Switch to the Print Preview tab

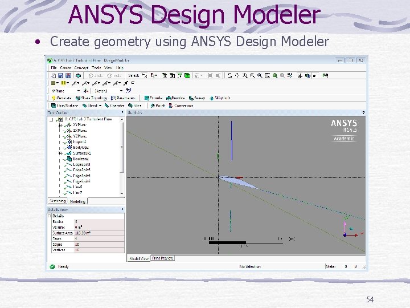tap(163, 258)
